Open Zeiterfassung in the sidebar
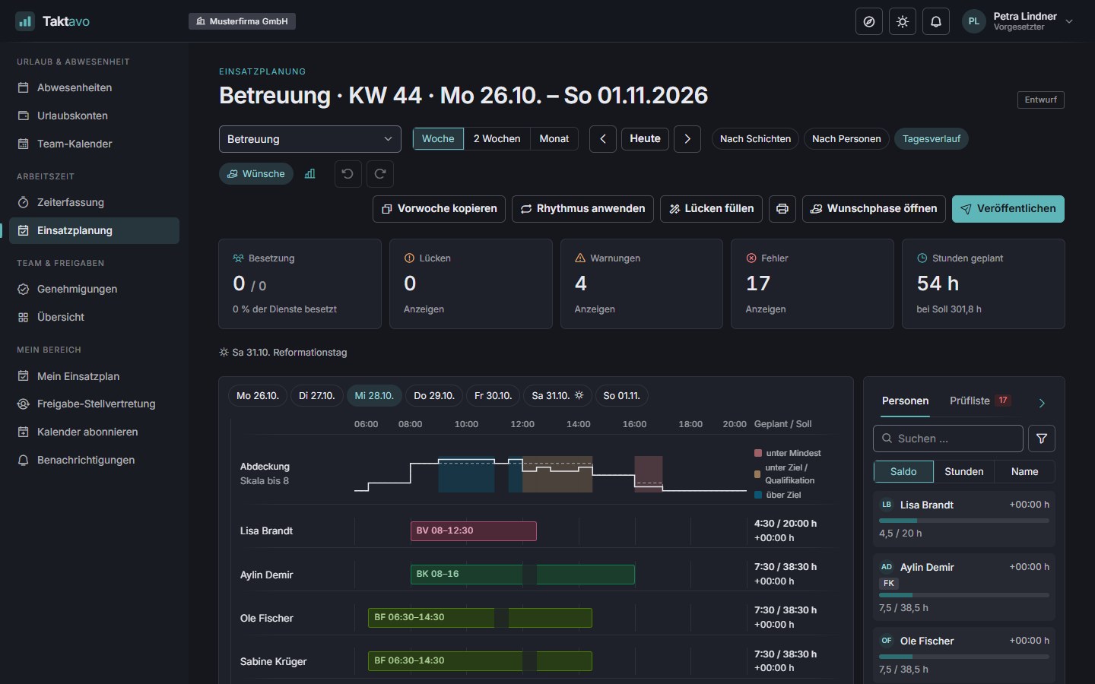This screenshot has width=1095, height=684. click(x=94, y=202)
